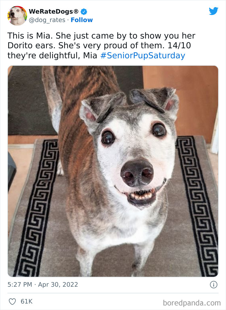This screenshot has height=310, width=226.
Task: Open the tweet info circle icon
Action: pos(214,285)
